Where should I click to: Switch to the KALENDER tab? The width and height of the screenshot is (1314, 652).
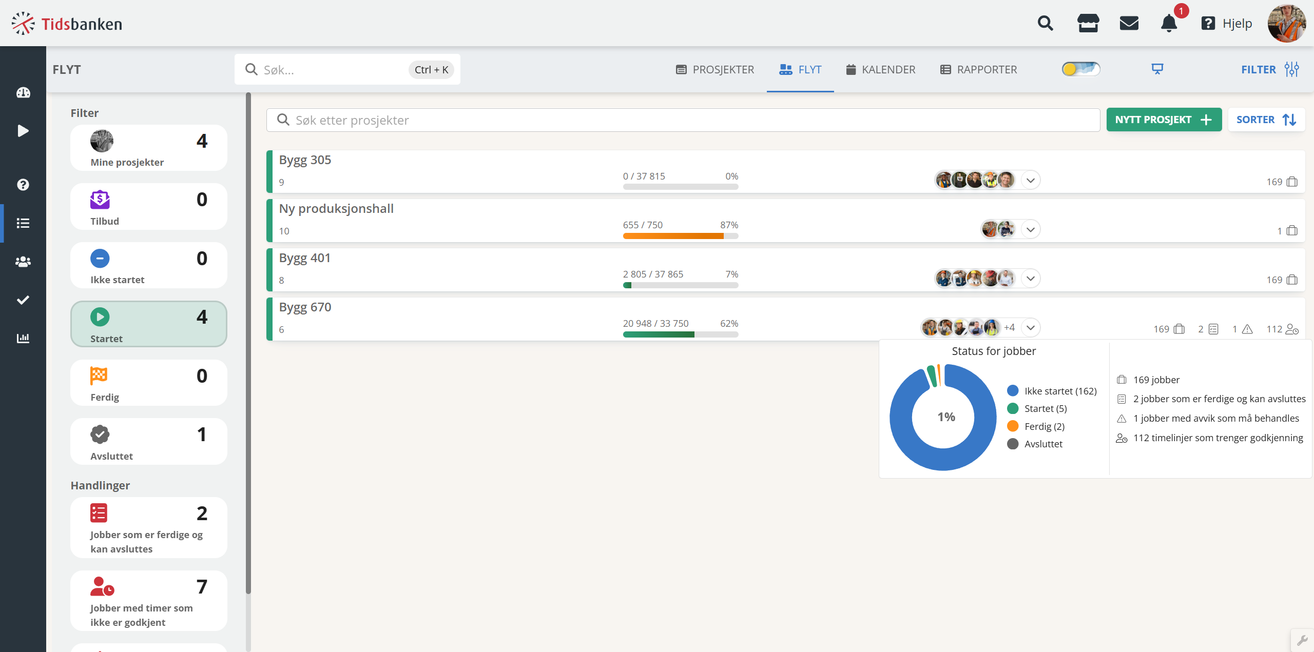[881, 70]
